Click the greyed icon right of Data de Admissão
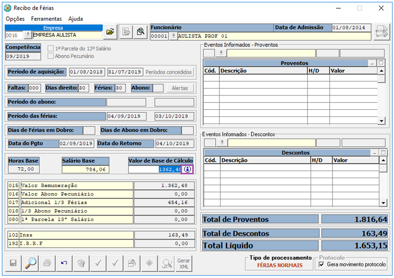 pyautogui.click(x=381, y=32)
